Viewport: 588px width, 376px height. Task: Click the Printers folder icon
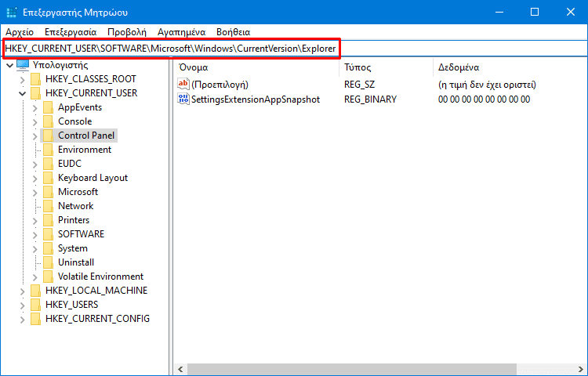click(48, 220)
